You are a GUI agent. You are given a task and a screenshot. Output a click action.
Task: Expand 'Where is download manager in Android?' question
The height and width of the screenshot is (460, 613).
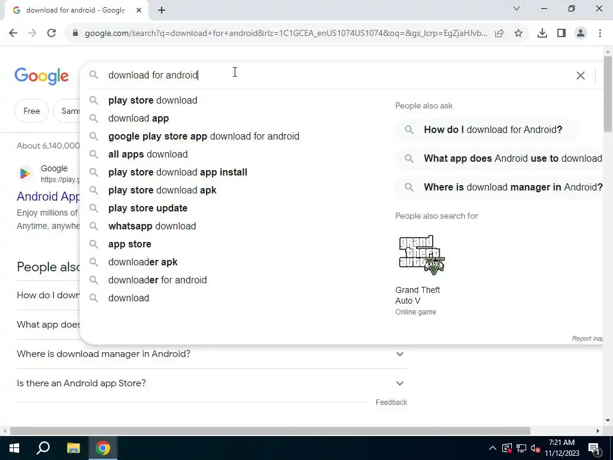click(211, 354)
